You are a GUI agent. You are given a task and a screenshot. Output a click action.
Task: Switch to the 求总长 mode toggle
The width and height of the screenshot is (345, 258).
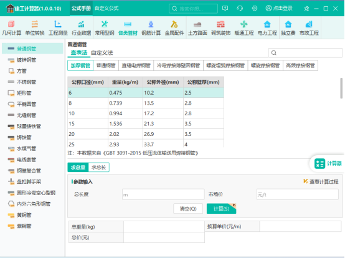pyautogui.click(x=98, y=168)
